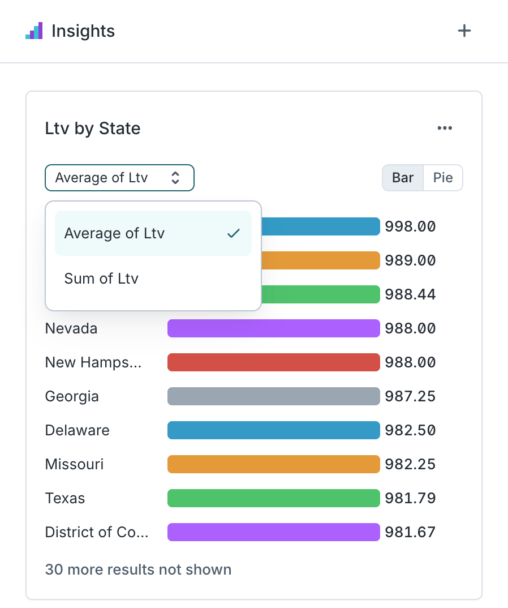Click the 989.00 value

(410, 260)
